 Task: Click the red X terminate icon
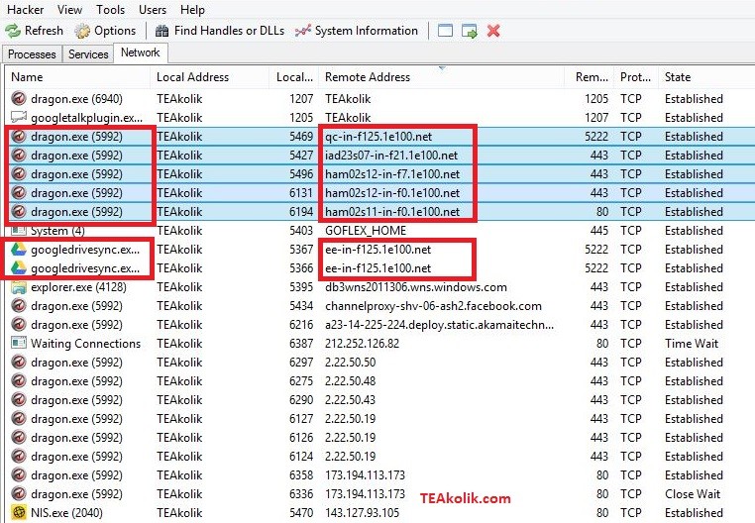[x=493, y=31]
